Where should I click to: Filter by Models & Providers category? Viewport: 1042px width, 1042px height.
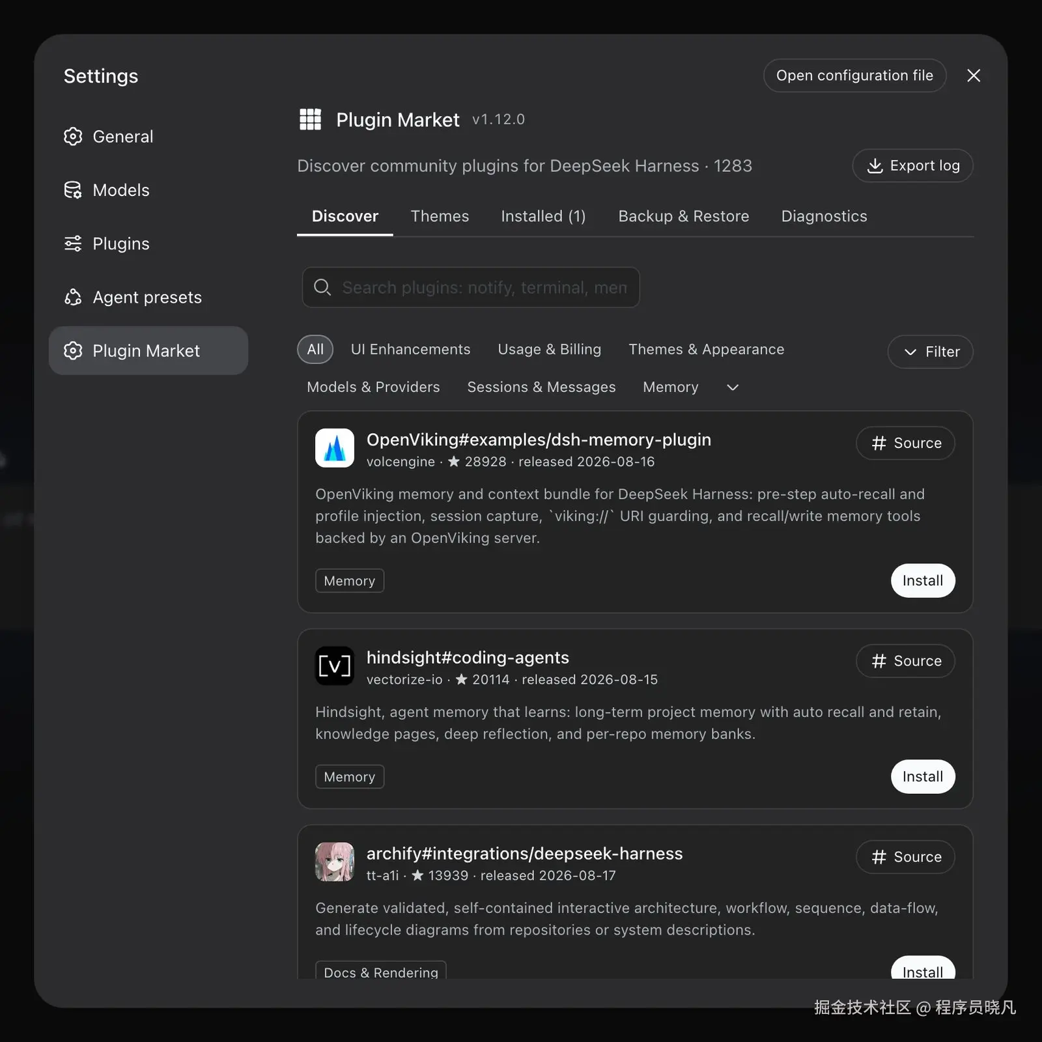[x=373, y=387]
